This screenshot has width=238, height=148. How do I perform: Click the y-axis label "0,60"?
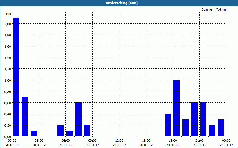(x=8, y=103)
